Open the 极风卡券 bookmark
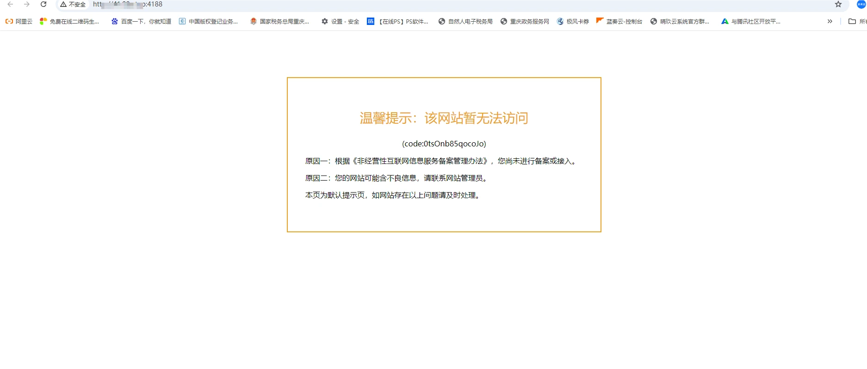 click(573, 21)
